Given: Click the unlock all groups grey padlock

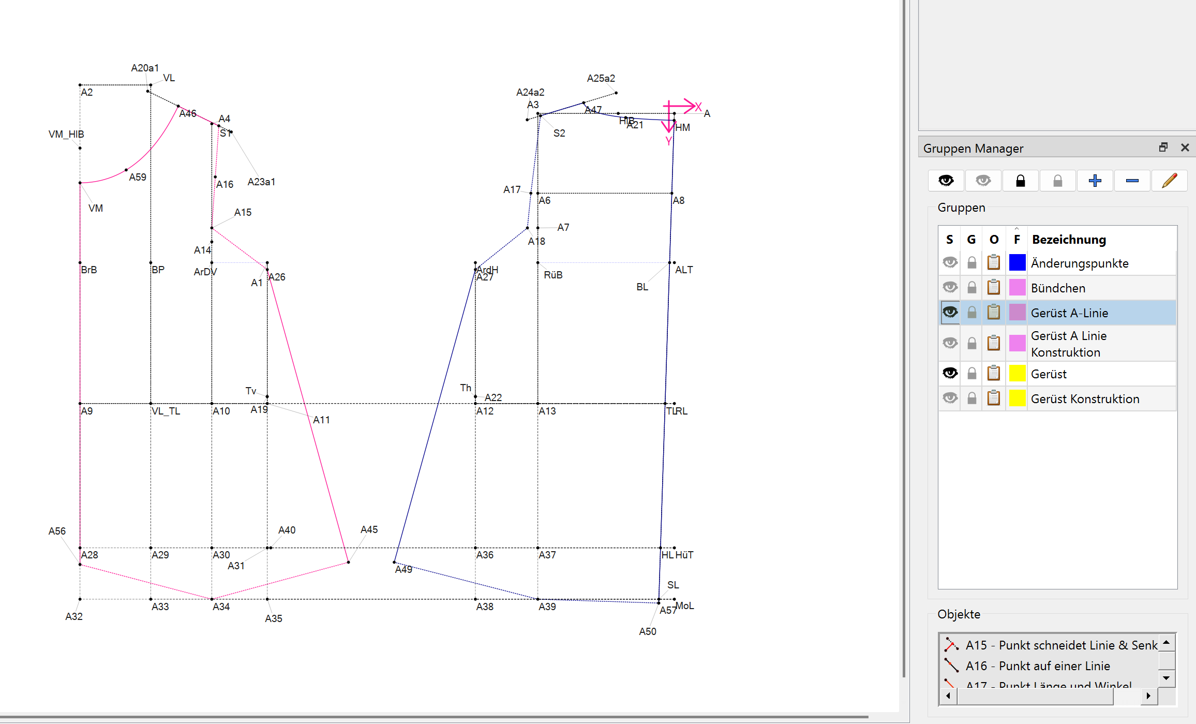Looking at the screenshot, I should [x=1057, y=181].
